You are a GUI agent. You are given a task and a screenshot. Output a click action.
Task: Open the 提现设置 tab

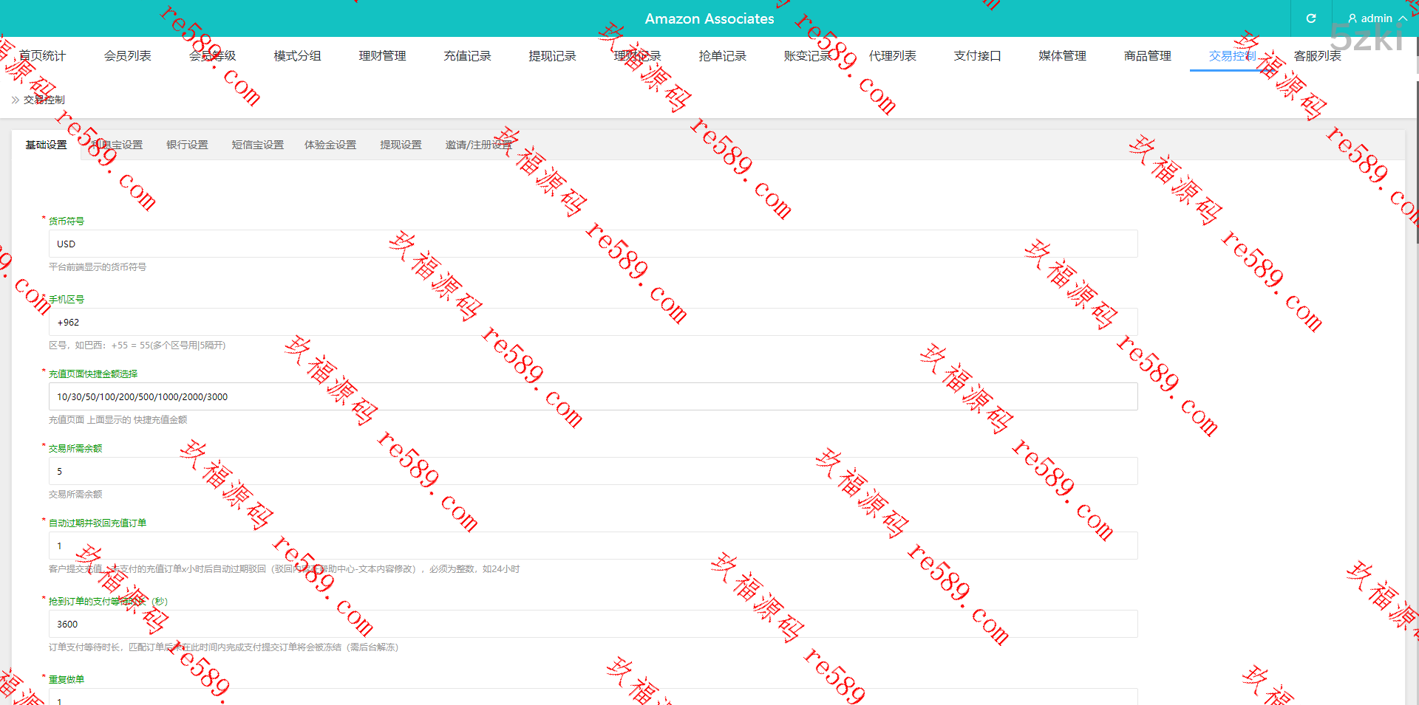coord(401,145)
